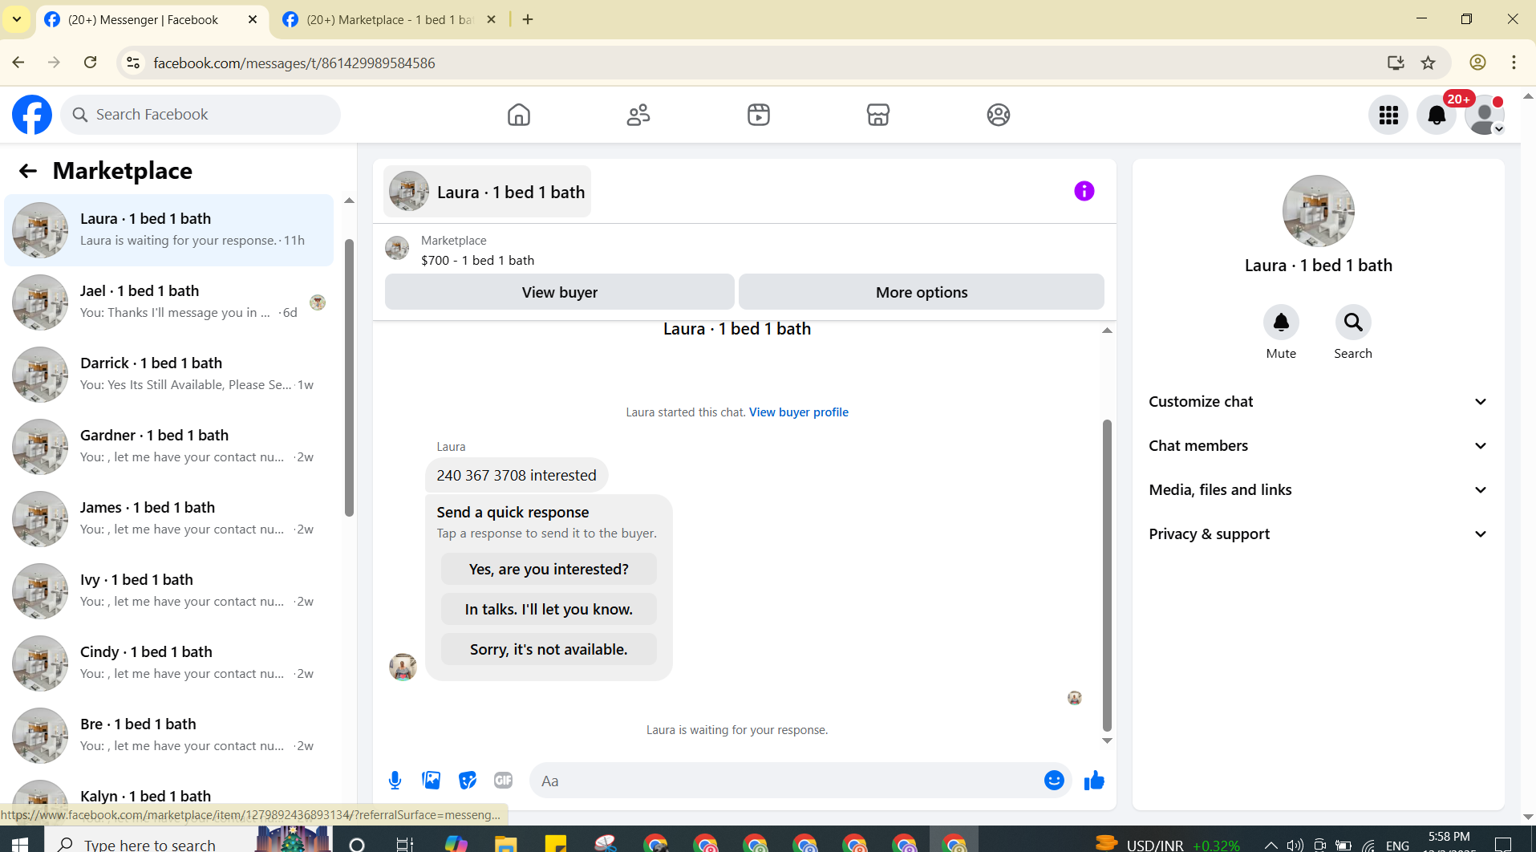Open Darrick's 1 bed 1 bath conversation
Image resolution: width=1536 pixels, height=852 pixels.
169,375
